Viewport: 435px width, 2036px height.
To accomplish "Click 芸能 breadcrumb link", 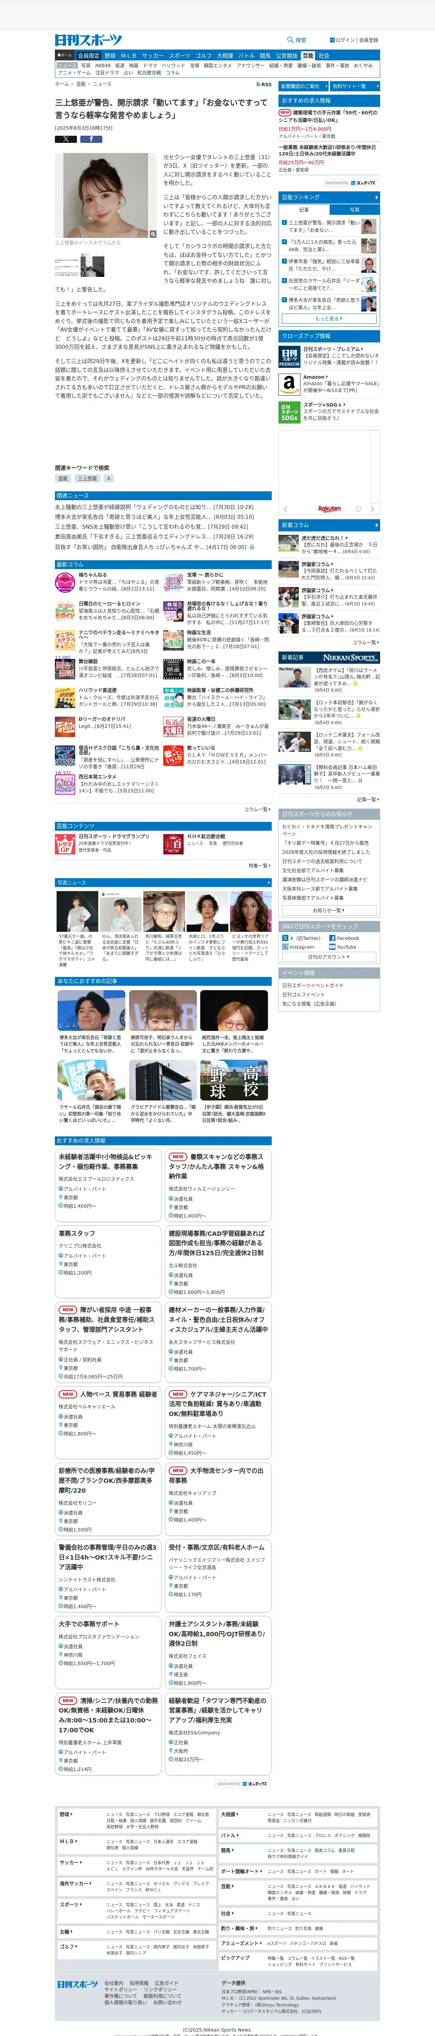I will tap(81, 84).
